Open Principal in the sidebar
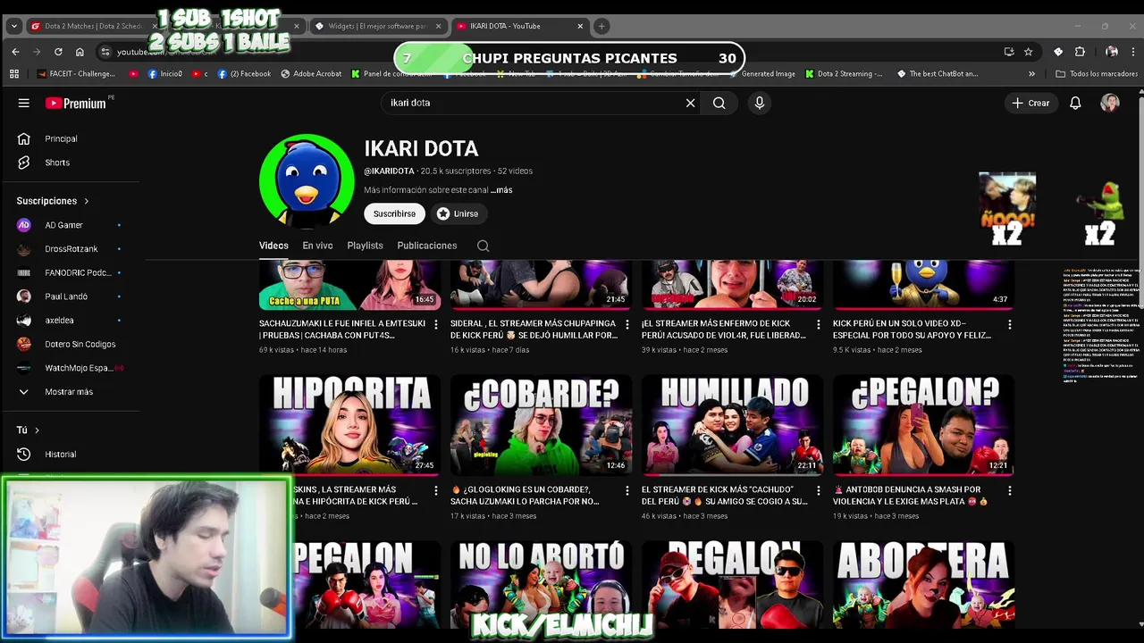Screen dimensions: 1144x643 pos(61,138)
